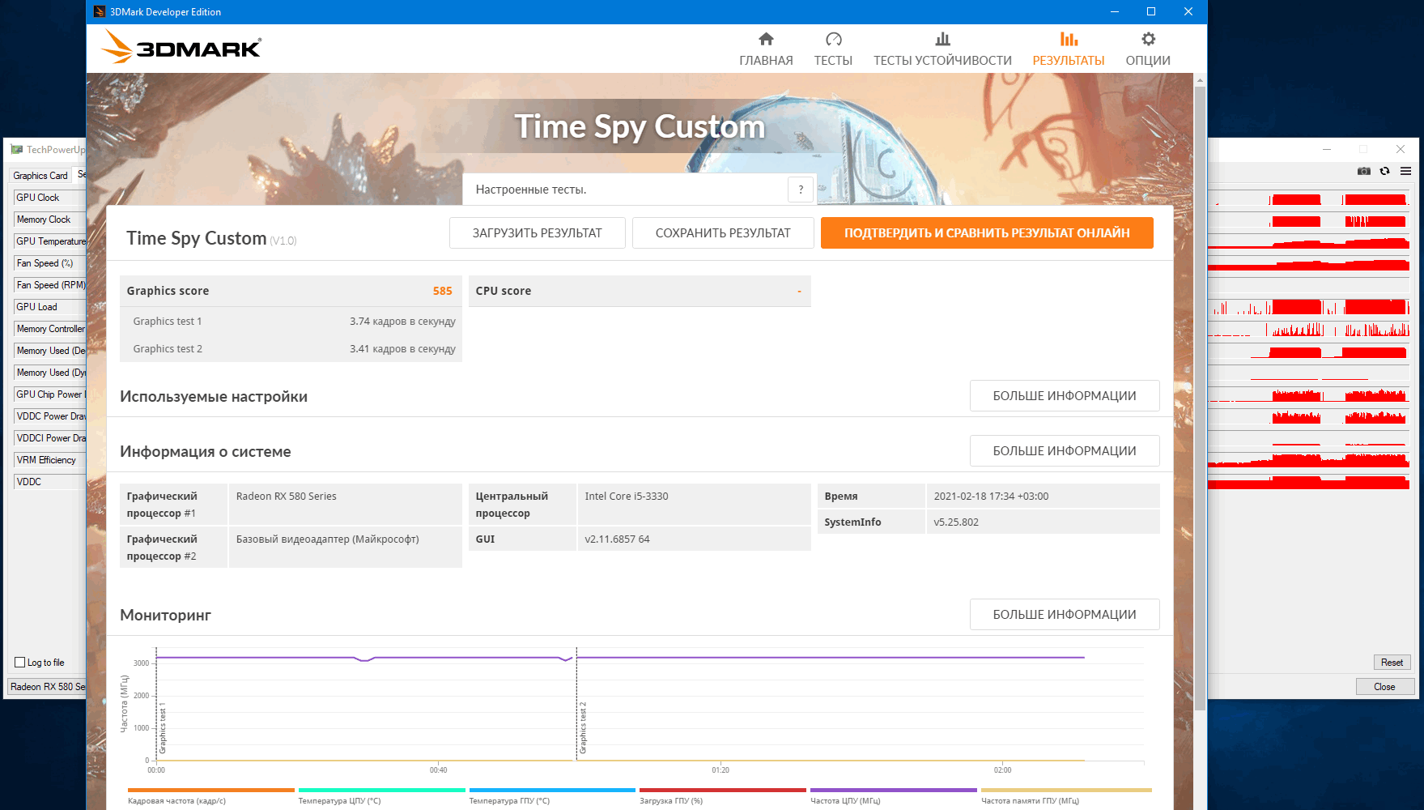Click Reset button in GPU-Z
The image size is (1424, 810).
[1392, 662]
